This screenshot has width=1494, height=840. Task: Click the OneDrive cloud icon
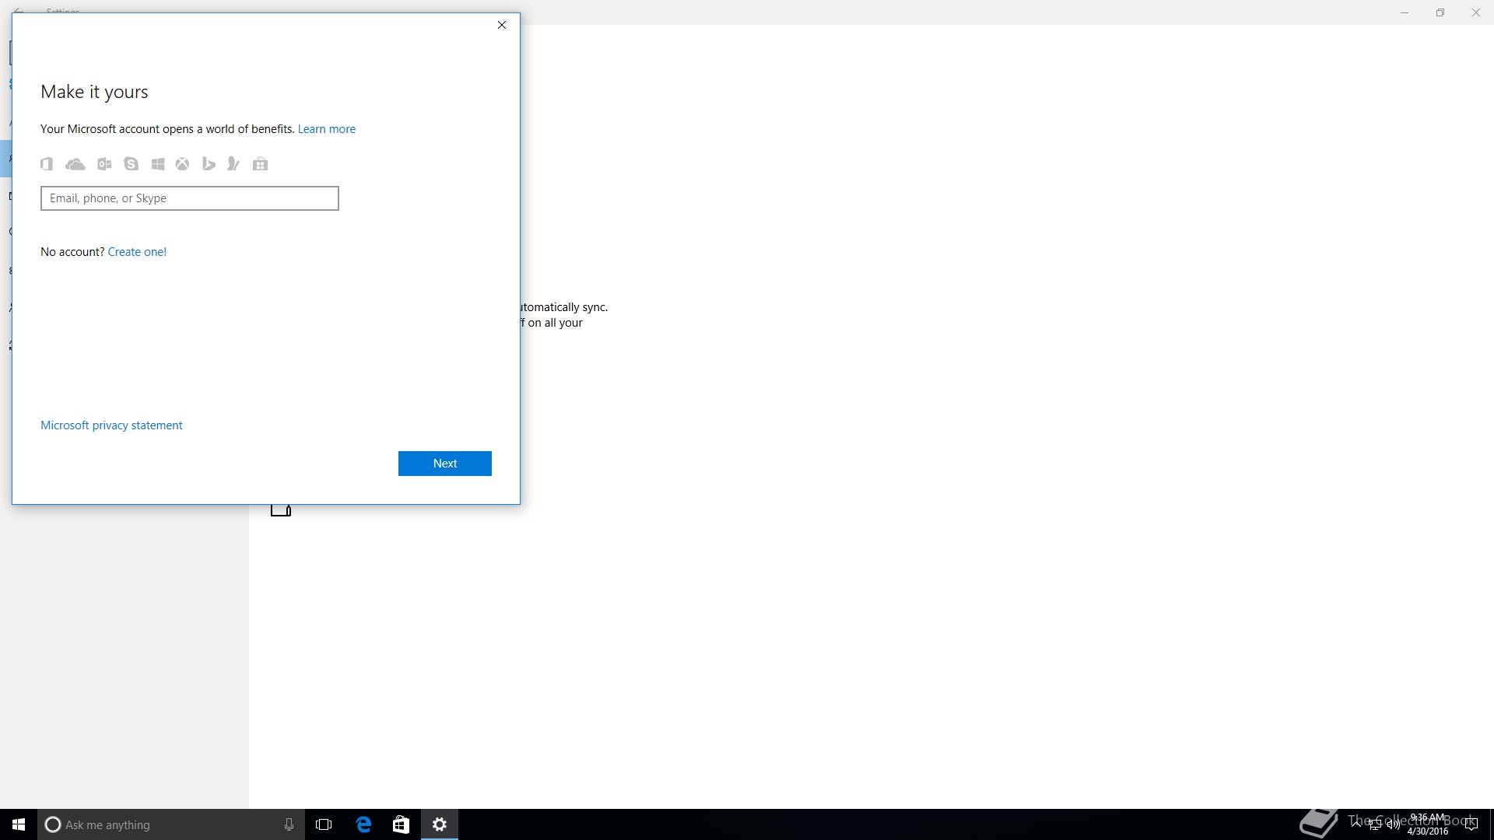coord(75,164)
